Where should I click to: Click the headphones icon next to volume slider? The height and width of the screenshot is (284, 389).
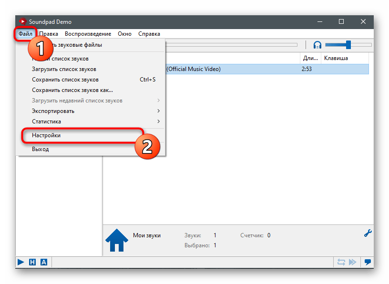pos(317,45)
